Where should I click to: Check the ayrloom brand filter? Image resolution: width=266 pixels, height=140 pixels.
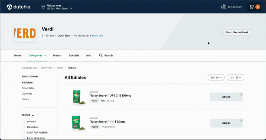[23, 121]
